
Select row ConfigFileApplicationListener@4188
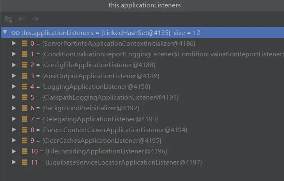click(142, 65)
